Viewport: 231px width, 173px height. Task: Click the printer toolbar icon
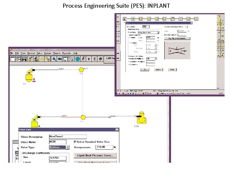[100, 59]
